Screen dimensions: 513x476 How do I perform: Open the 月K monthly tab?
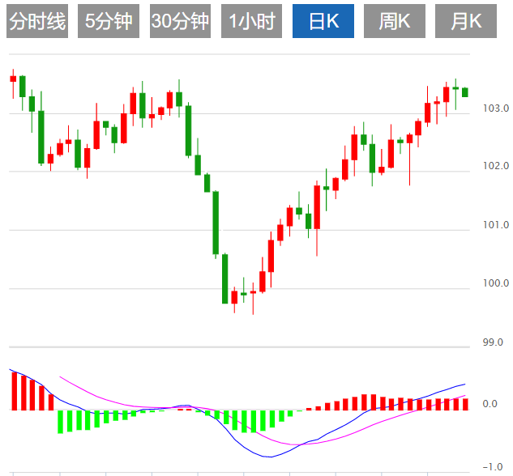coord(466,22)
